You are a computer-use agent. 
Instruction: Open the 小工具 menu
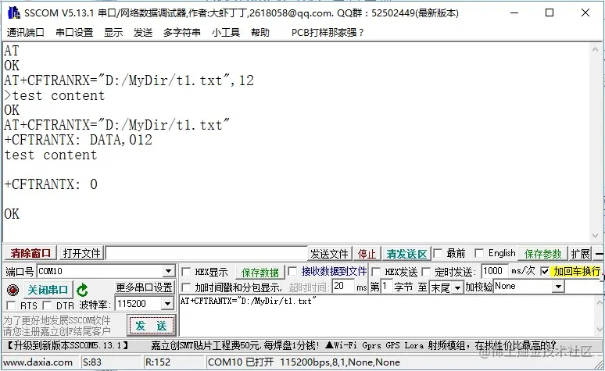click(226, 32)
